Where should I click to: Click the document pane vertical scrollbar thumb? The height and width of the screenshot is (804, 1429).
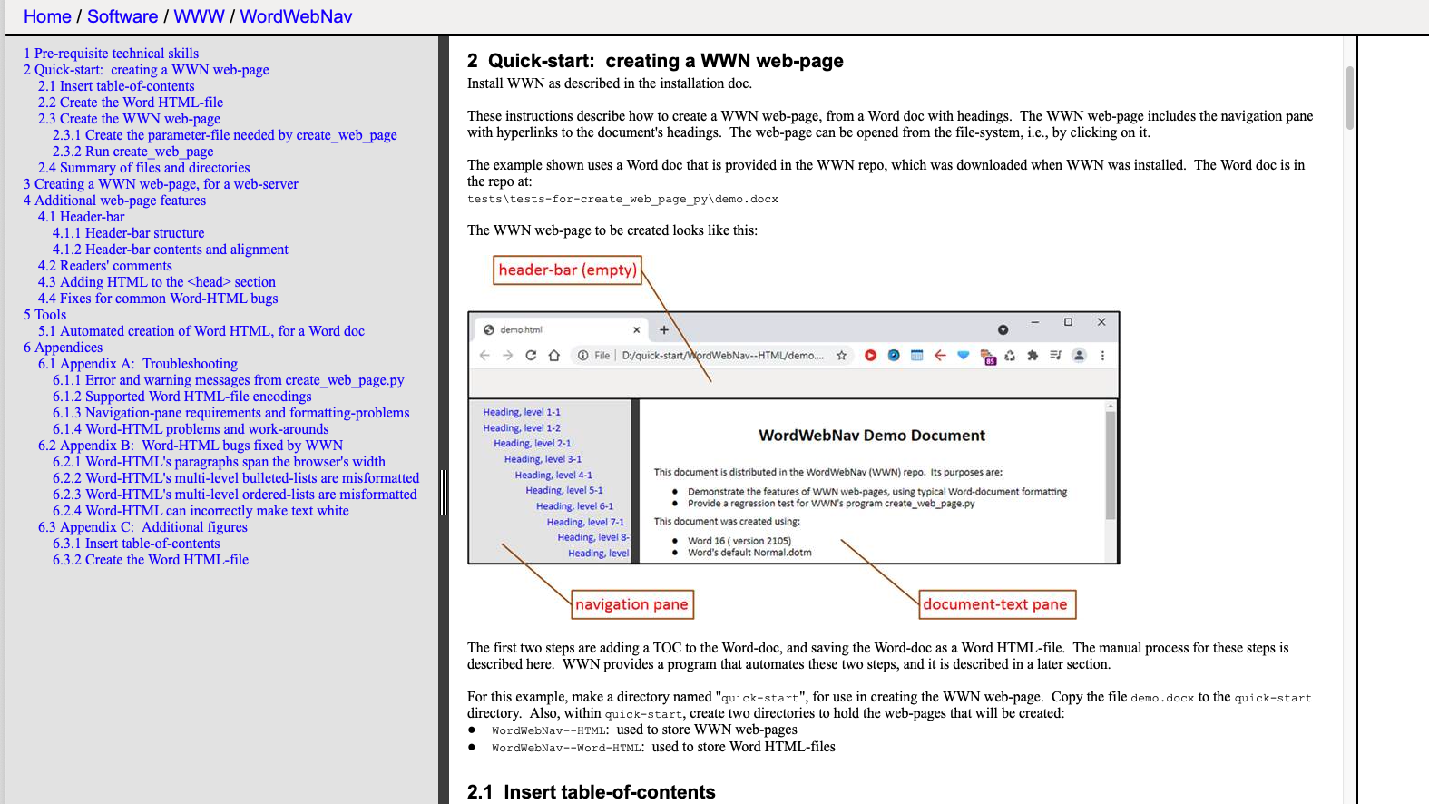click(x=1350, y=98)
